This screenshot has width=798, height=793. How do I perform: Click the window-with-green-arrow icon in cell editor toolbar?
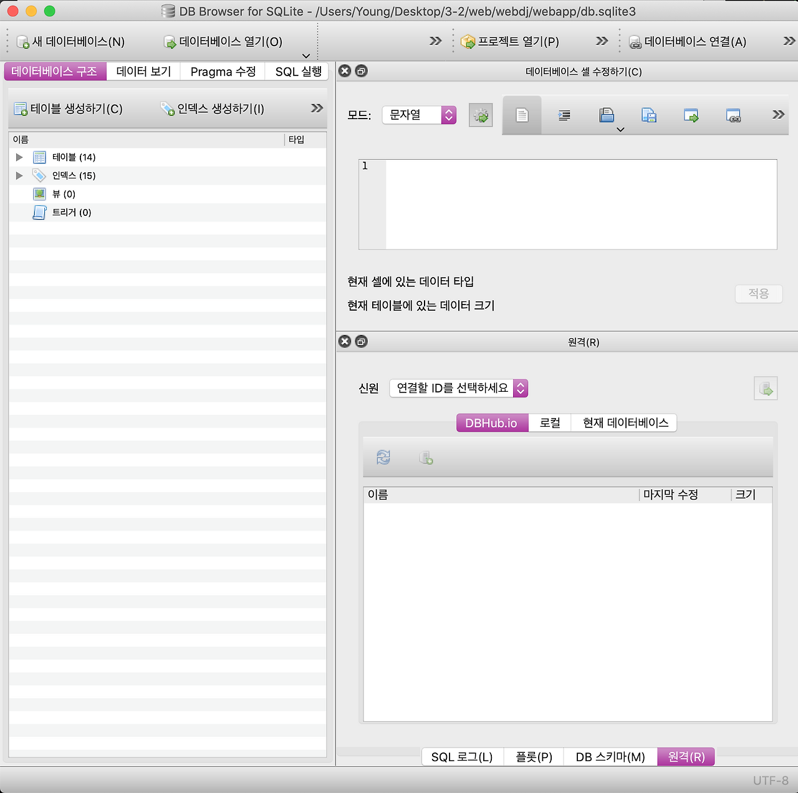pos(691,115)
